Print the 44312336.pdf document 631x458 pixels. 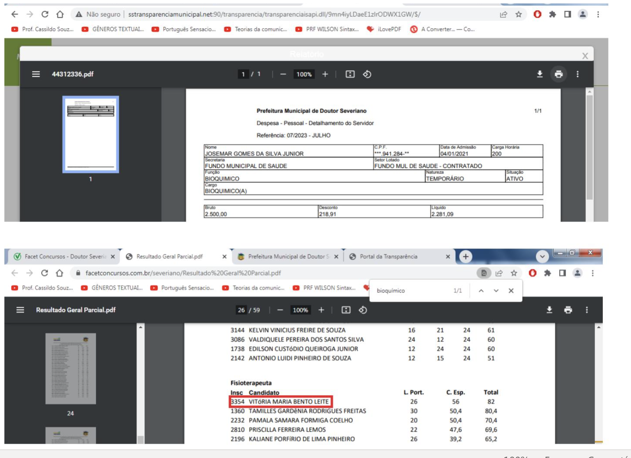point(559,74)
